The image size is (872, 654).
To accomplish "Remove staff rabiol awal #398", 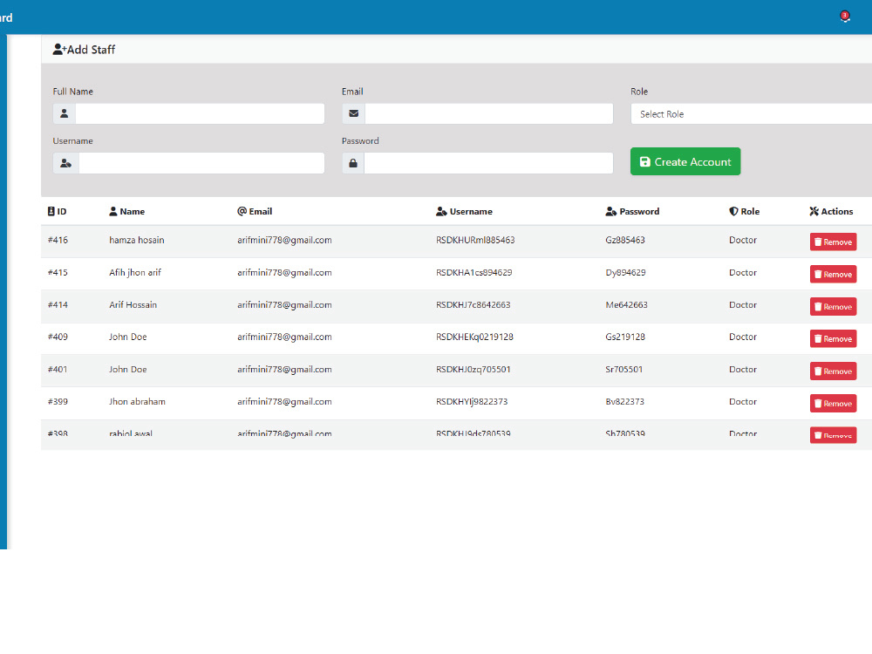I will tap(833, 435).
